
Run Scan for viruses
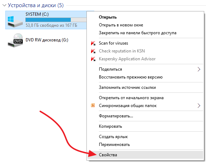coord(145,43)
